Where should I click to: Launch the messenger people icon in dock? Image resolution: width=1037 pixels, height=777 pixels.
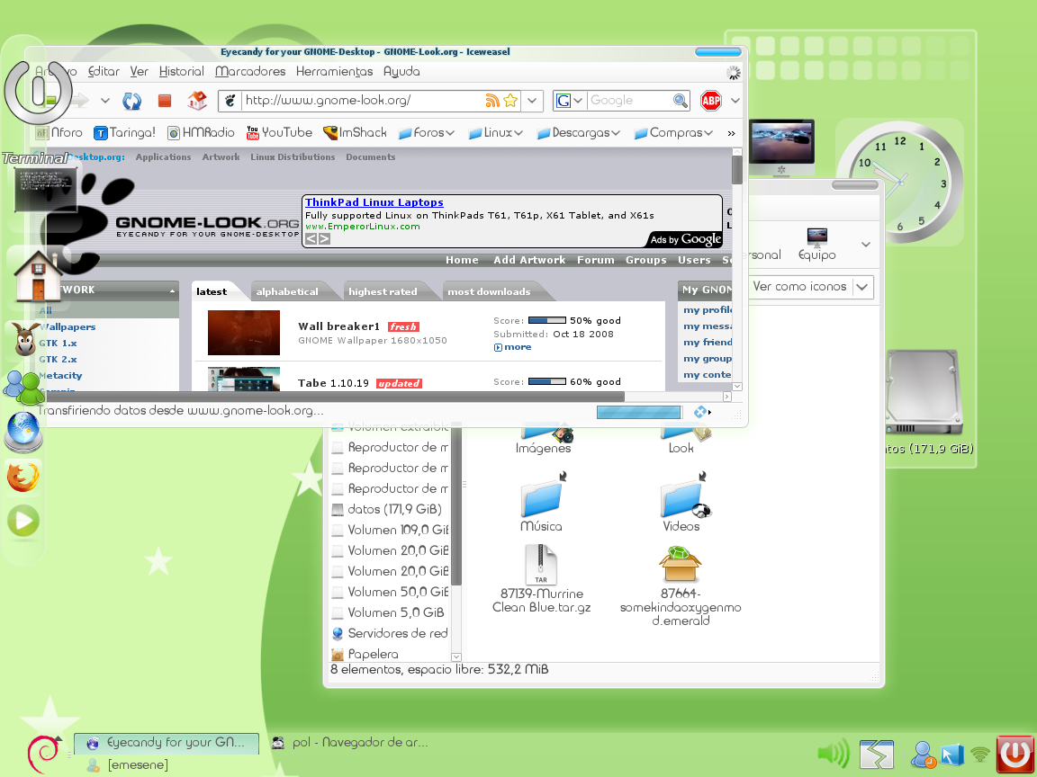(23, 387)
